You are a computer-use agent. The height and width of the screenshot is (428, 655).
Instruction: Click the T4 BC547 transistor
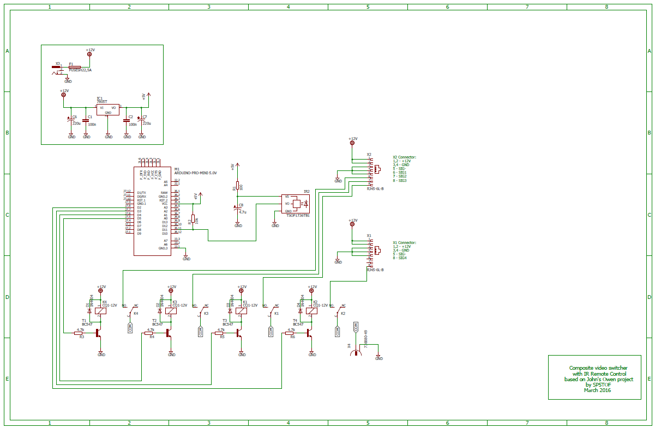tap(309, 333)
